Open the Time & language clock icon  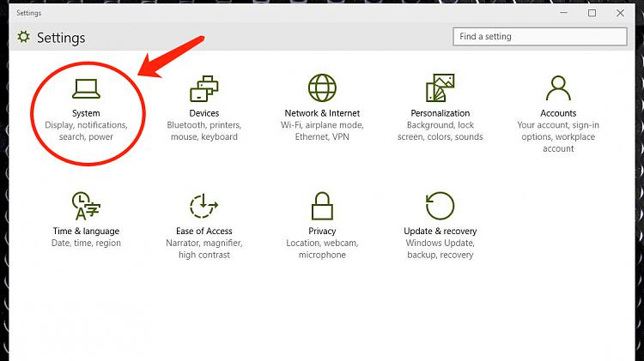click(86, 206)
